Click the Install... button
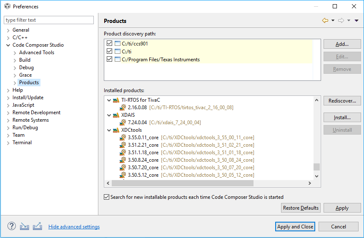This screenshot has width=364, height=238. (x=342, y=118)
